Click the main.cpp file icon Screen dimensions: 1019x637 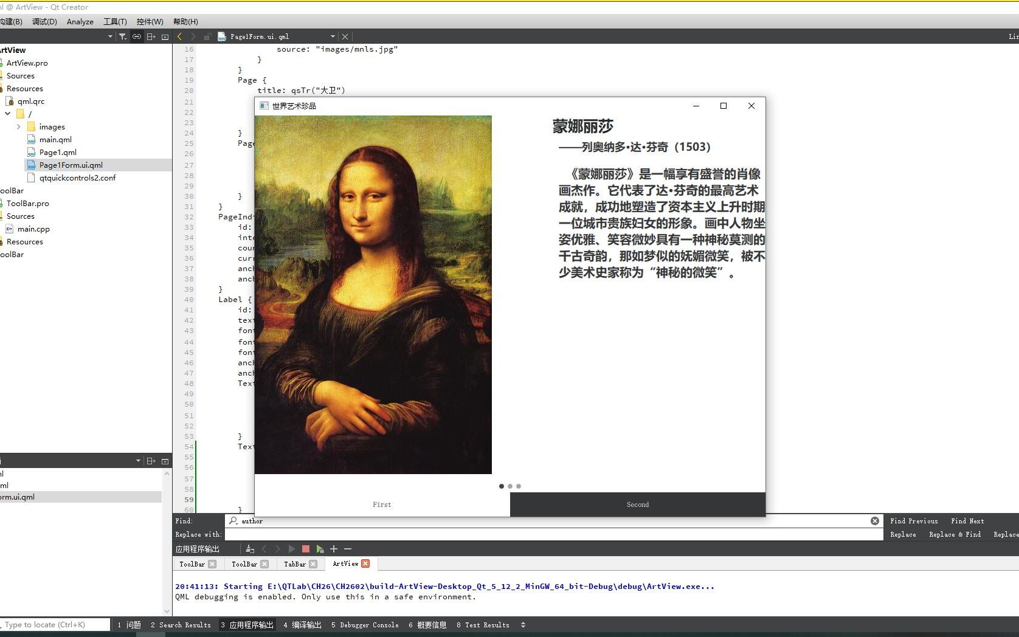pyautogui.click(x=9, y=229)
